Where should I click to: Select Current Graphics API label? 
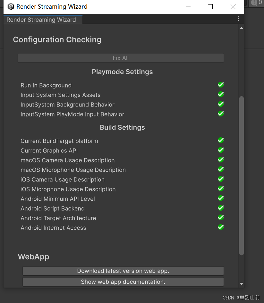tap(49, 151)
